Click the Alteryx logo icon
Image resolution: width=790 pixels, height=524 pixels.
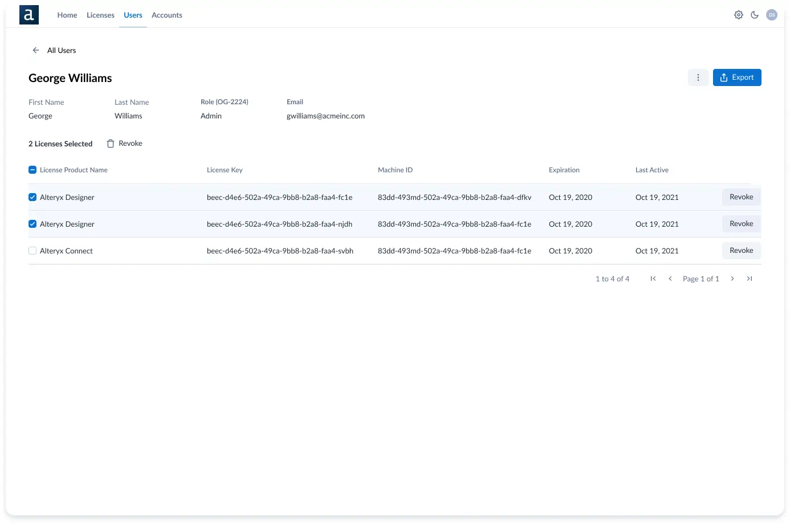[29, 15]
